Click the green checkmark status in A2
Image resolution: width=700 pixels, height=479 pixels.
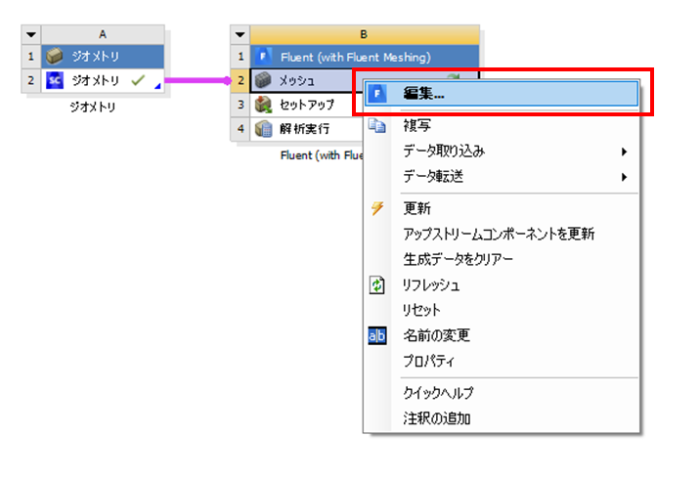(x=138, y=80)
